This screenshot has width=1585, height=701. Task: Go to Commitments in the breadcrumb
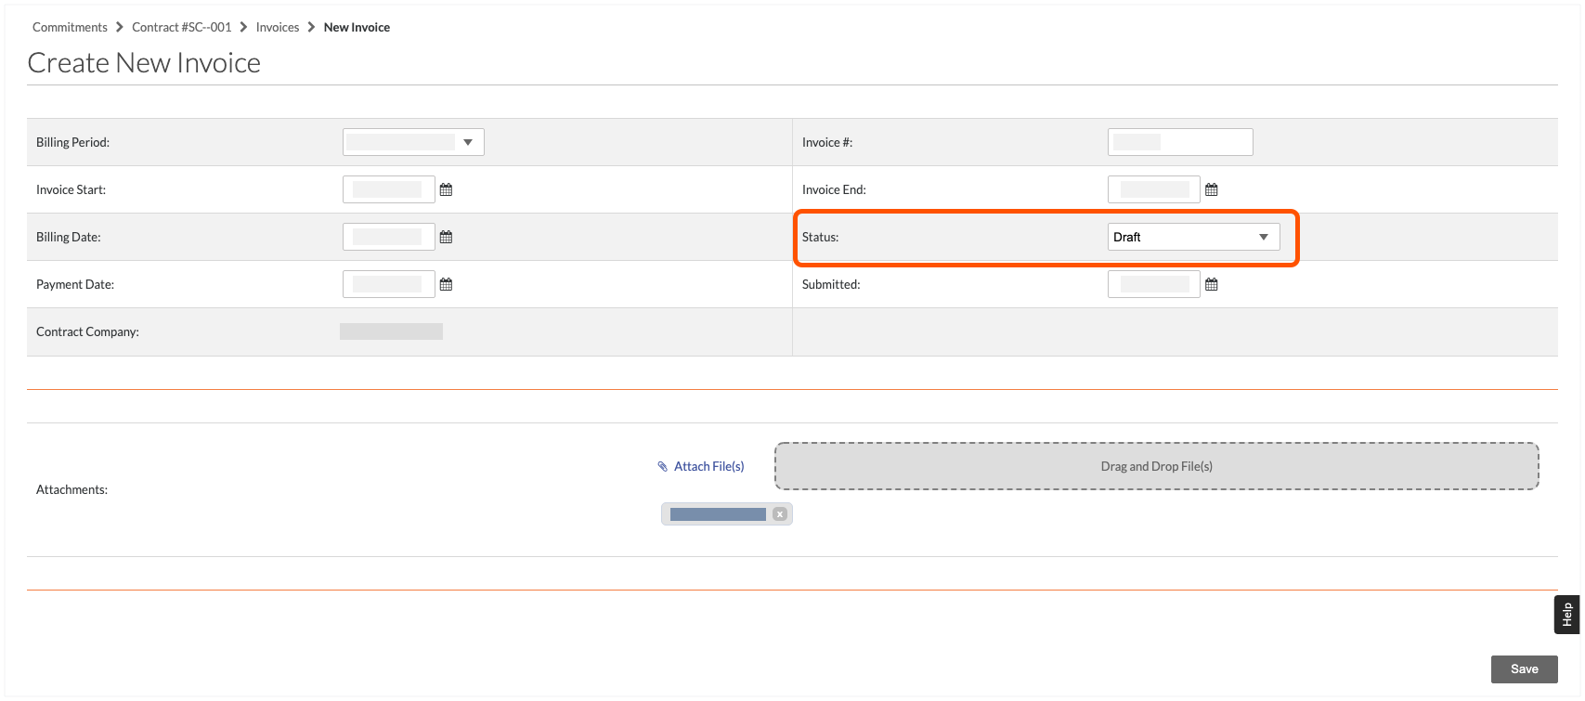[70, 27]
